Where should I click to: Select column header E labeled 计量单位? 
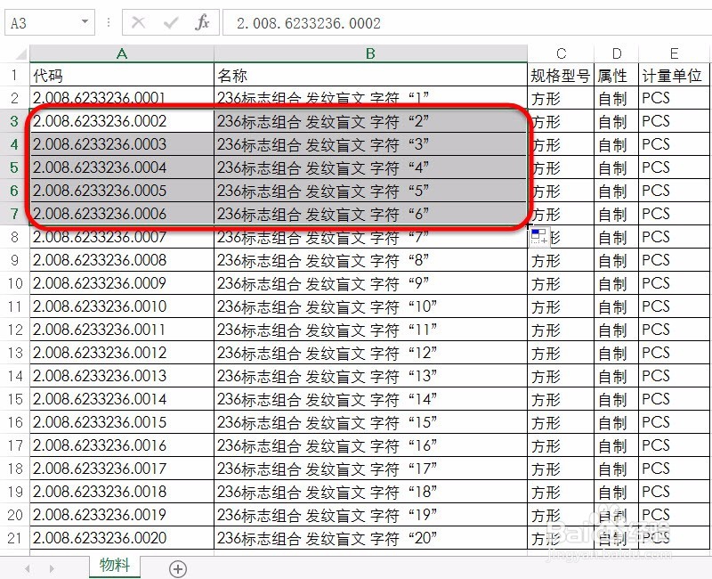(673, 53)
